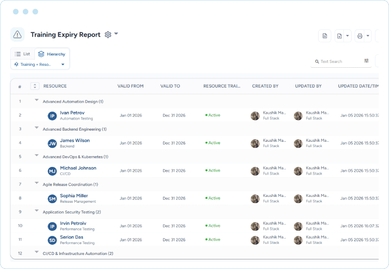Click Updated By photo in Ivan Petrov row
The height and width of the screenshot is (269, 389).
298,116
